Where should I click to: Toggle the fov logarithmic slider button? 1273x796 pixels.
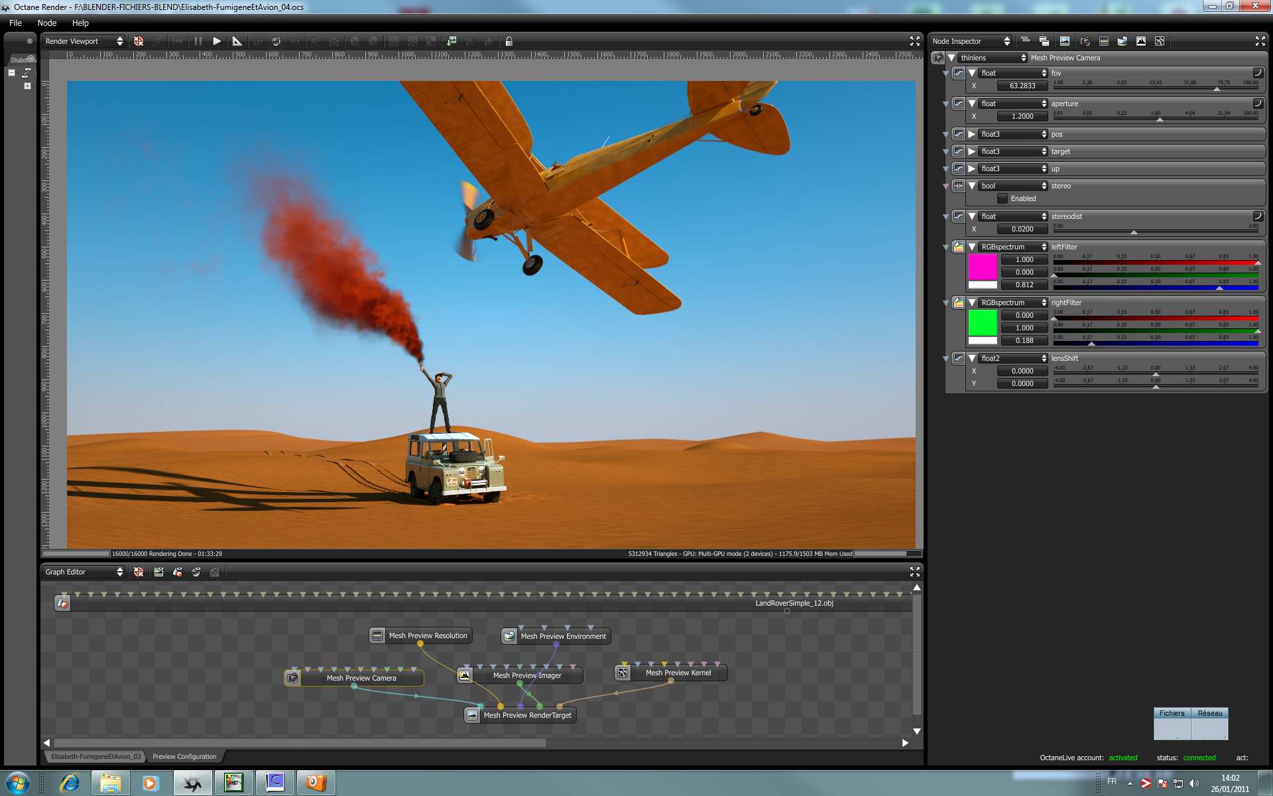1257,73
